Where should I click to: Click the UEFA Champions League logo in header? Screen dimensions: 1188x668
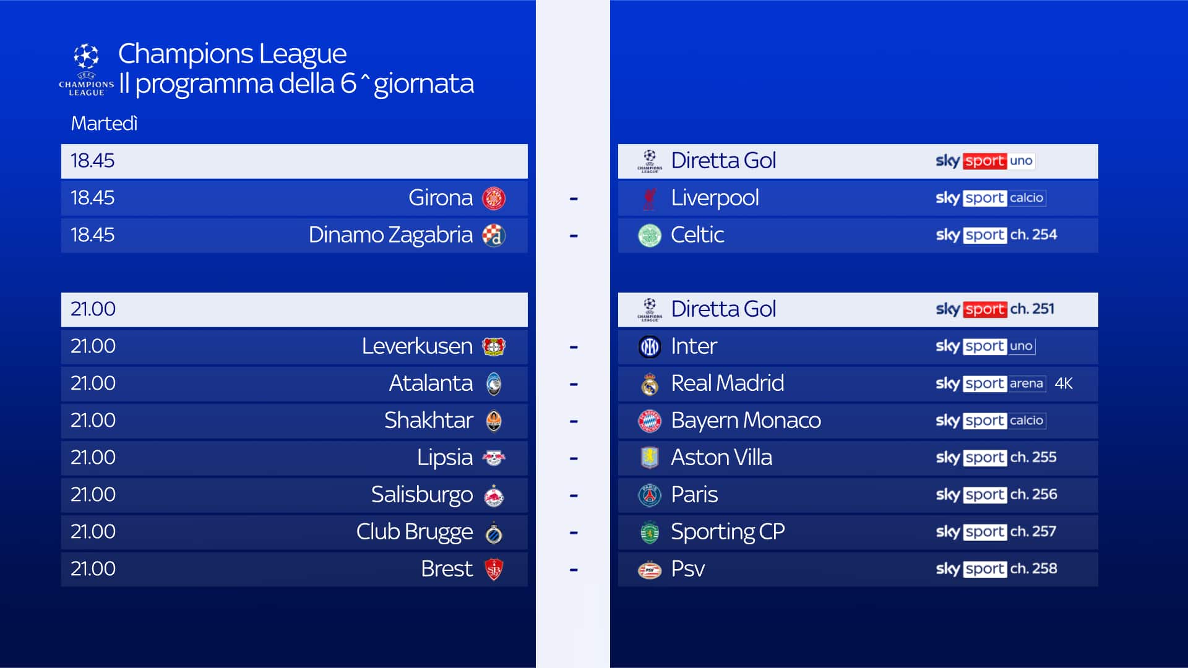86,69
